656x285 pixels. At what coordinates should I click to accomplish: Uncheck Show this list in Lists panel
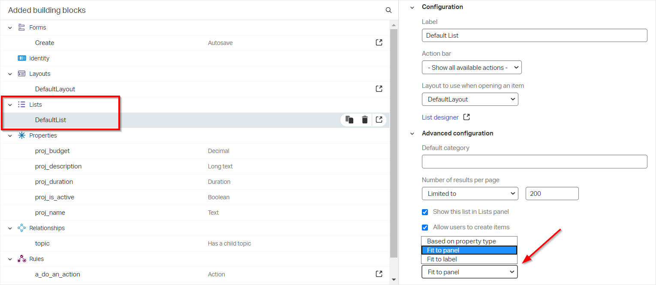(x=425, y=212)
